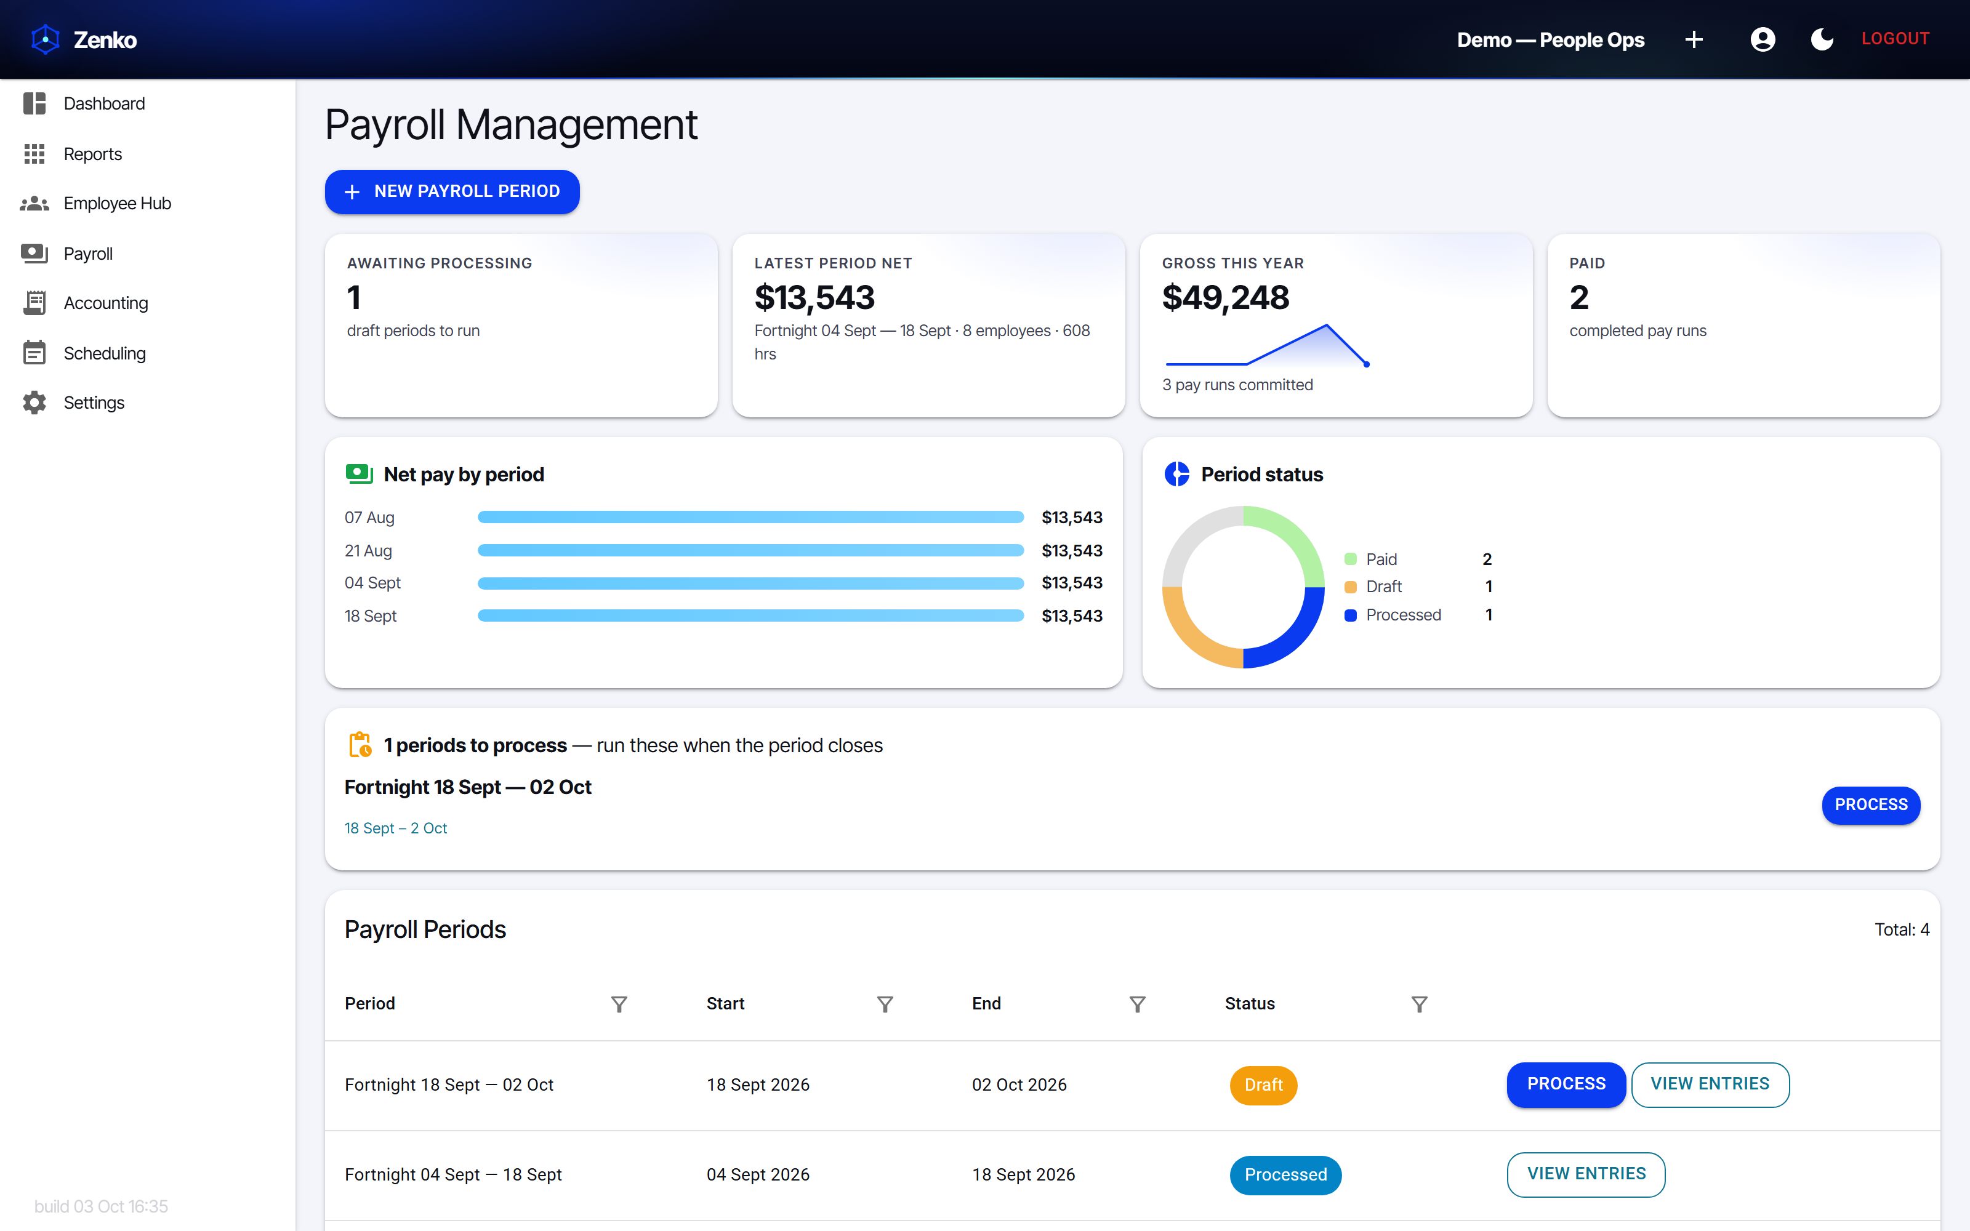The width and height of the screenshot is (1970, 1231).
Task: Click the plus icon in top bar
Action: point(1694,39)
